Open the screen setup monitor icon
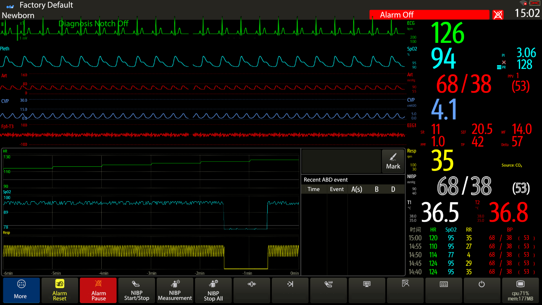 tap(367, 290)
